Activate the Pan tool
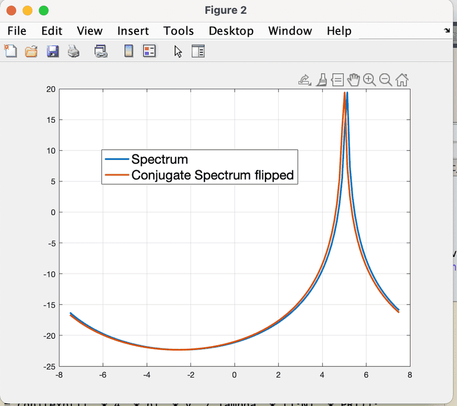Image resolution: width=457 pixels, height=406 pixels. (353, 80)
